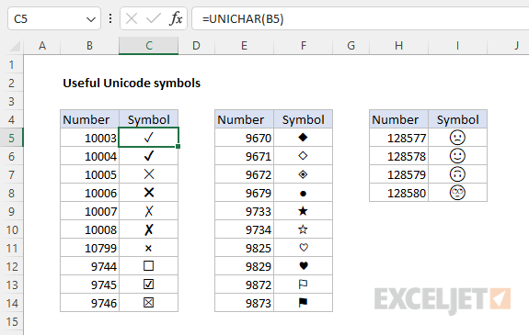The width and height of the screenshot is (529, 335).
Task: Select column D header
Action: point(196,46)
